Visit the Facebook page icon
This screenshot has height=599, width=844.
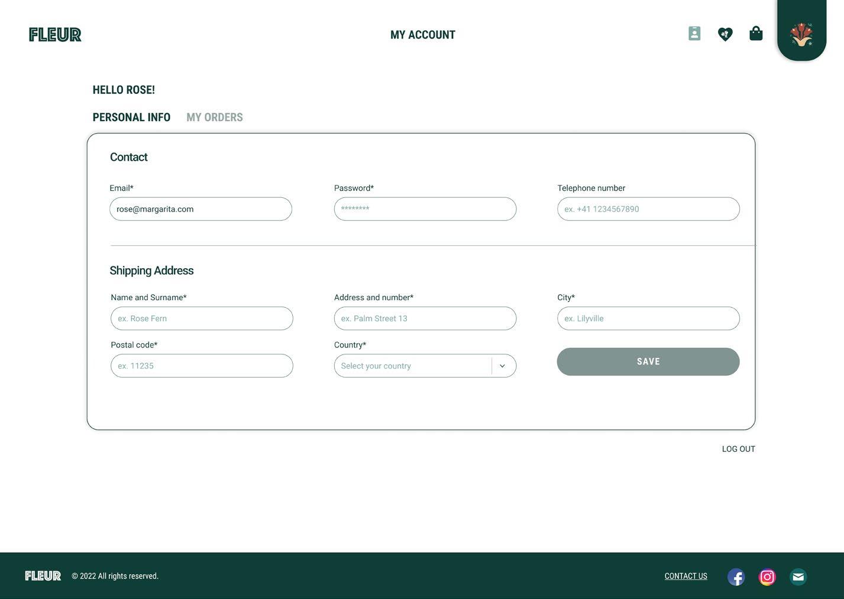736,577
